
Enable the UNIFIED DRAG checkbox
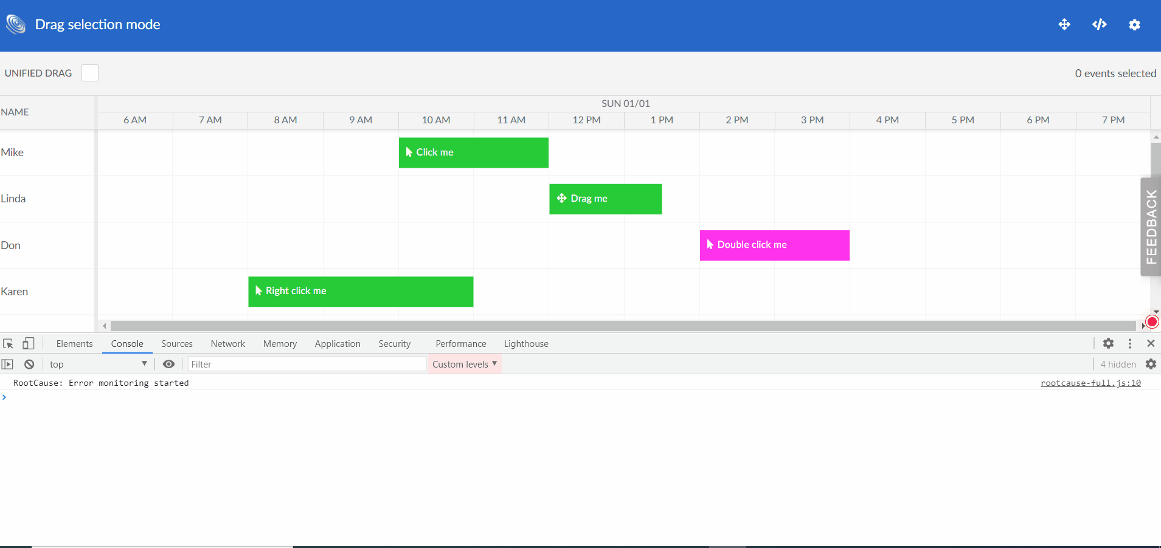click(89, 72)
